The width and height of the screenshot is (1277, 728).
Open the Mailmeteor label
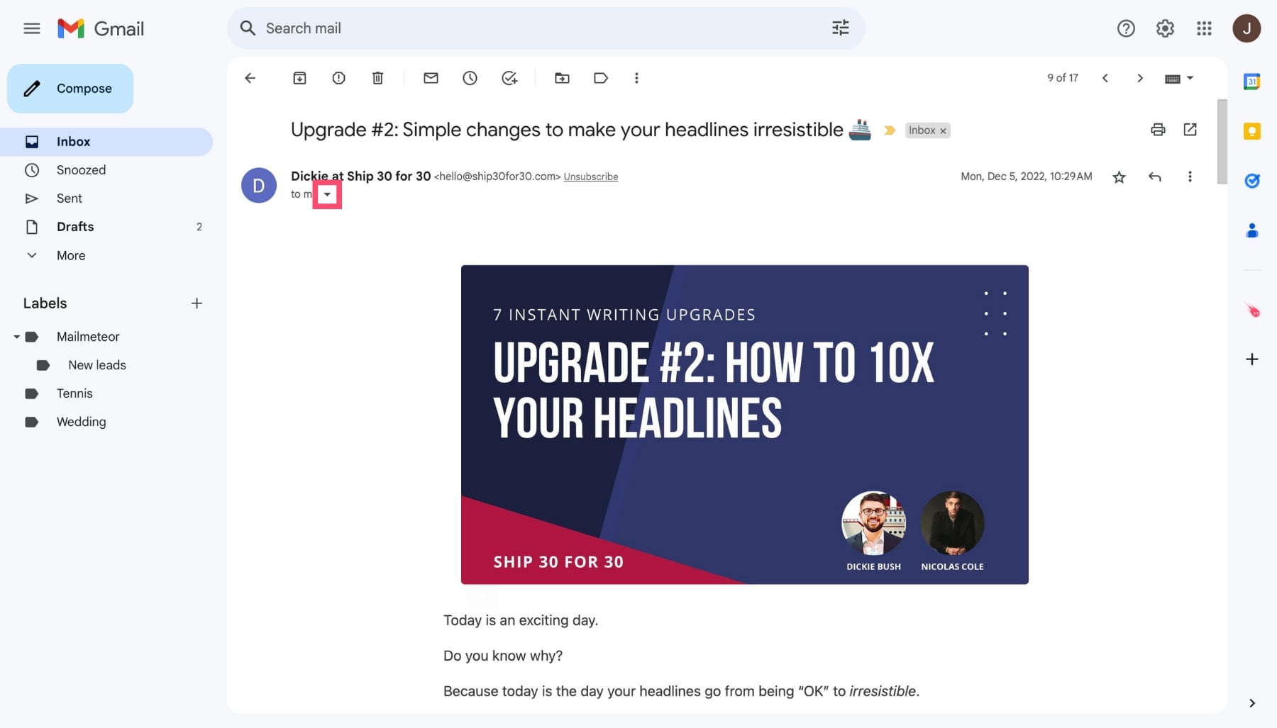pos(88,337)
